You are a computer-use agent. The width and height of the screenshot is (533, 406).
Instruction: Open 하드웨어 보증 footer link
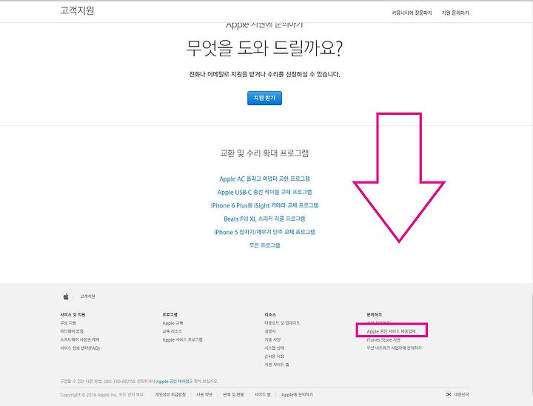pos(72,331)
